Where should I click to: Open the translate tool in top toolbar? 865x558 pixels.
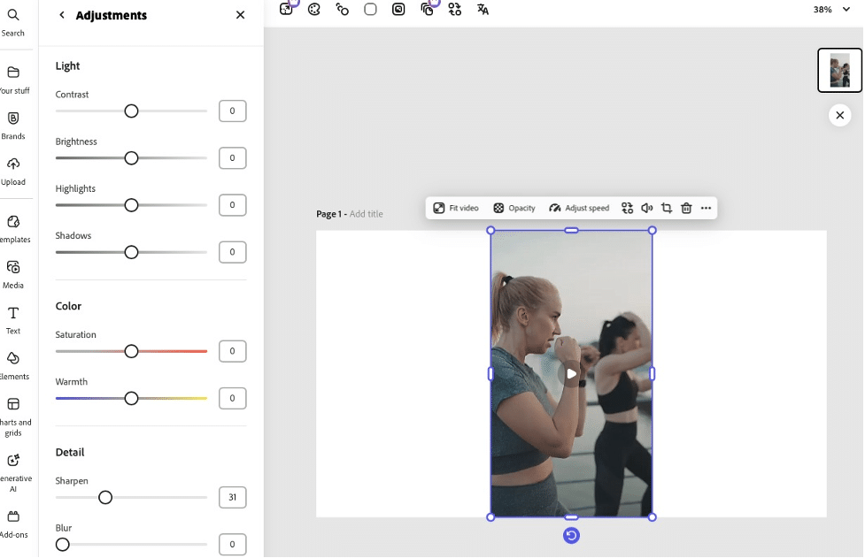coord(483,10)
